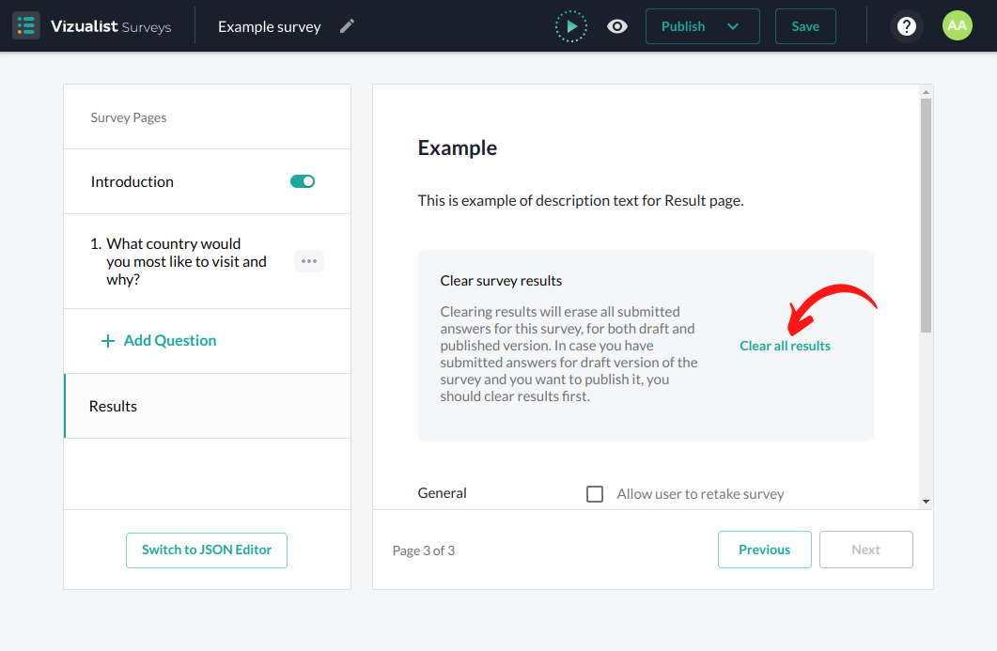Screen dimensions: 997x651
Task: Open the AA user avatar menu
Action: coord(957,26)
